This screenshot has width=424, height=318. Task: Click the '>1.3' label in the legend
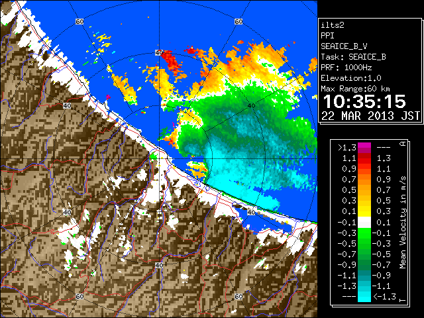click(x=347, y=148)
